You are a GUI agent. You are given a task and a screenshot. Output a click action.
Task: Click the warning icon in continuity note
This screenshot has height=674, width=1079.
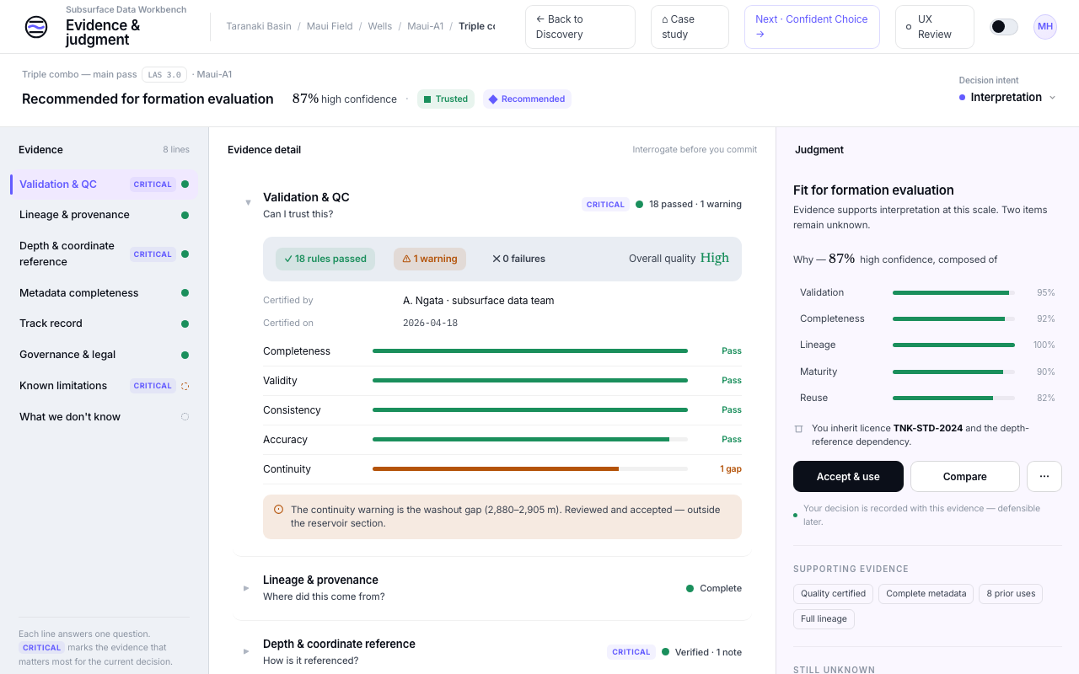tap(279, 510)
